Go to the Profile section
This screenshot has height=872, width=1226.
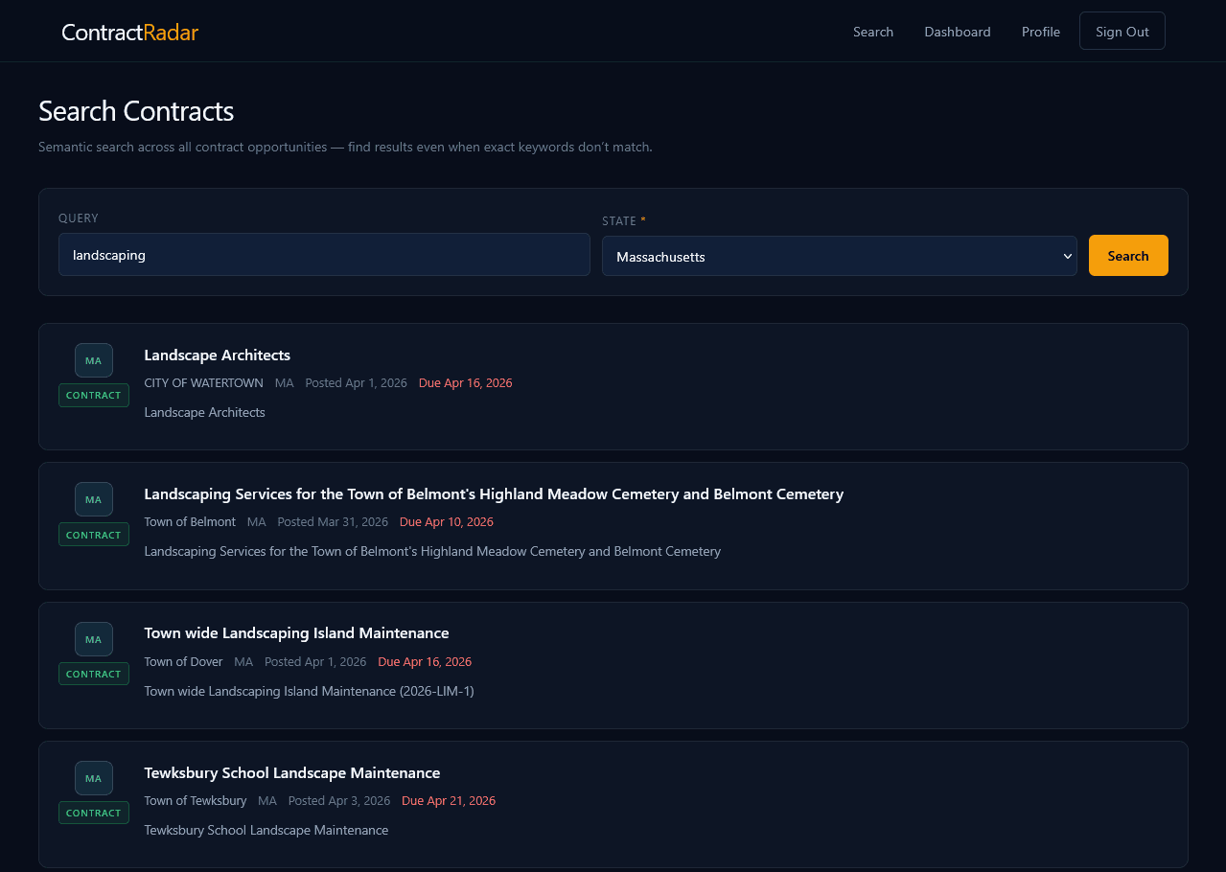pos(1041,32)
